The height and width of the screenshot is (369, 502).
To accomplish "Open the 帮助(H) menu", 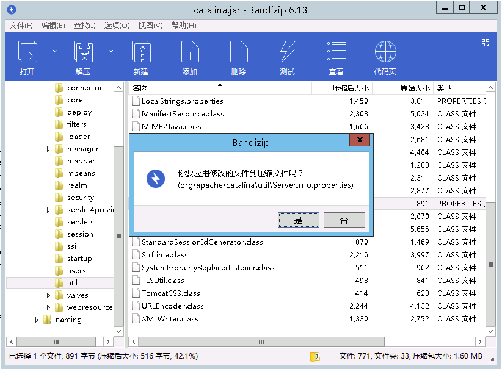I will tap(184, 25).
